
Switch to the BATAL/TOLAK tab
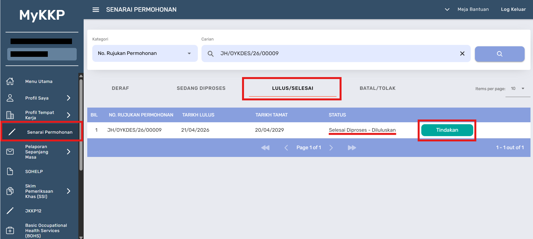[377, 88]
